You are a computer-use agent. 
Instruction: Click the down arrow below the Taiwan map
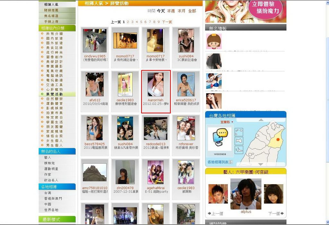pos(261,164)
